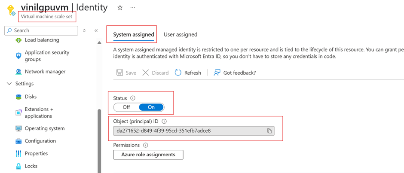Switch to the User assigned tab
Screen dimensions: 404x173
point(181,34)
